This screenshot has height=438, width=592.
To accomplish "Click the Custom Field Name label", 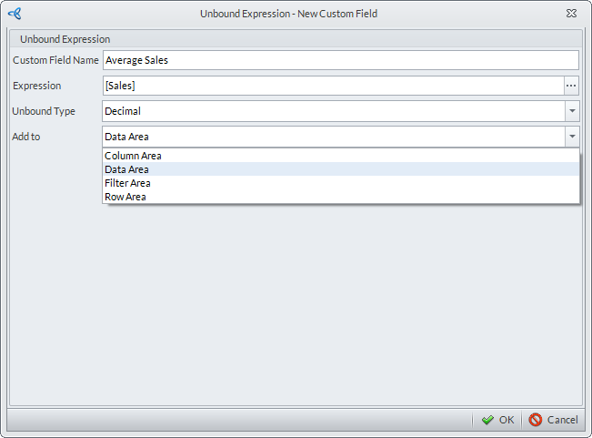I will coord(55,60).
